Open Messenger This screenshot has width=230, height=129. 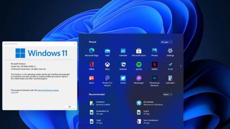(139, 80)
